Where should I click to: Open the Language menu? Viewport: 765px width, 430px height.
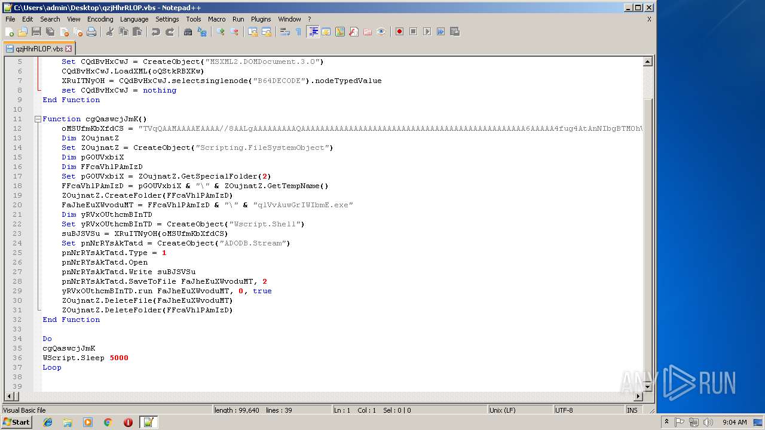click(x=134, y=19)
